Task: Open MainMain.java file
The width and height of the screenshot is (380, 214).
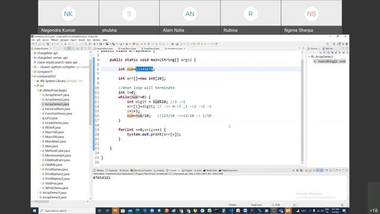Action: [55, 141]
